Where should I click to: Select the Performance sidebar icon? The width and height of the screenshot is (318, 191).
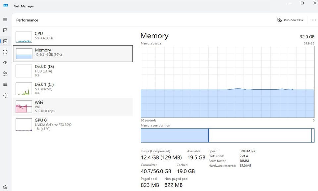(5, 41)
